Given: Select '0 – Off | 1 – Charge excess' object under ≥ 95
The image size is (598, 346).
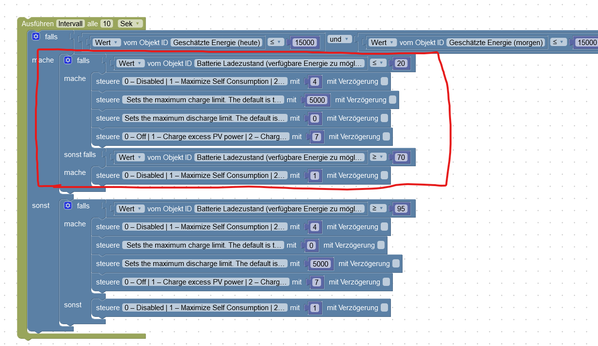Looking at the screenshot, I should coord(206,282).
